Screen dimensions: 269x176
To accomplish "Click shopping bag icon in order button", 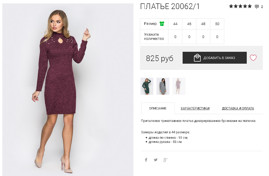I will coord(197,58).
